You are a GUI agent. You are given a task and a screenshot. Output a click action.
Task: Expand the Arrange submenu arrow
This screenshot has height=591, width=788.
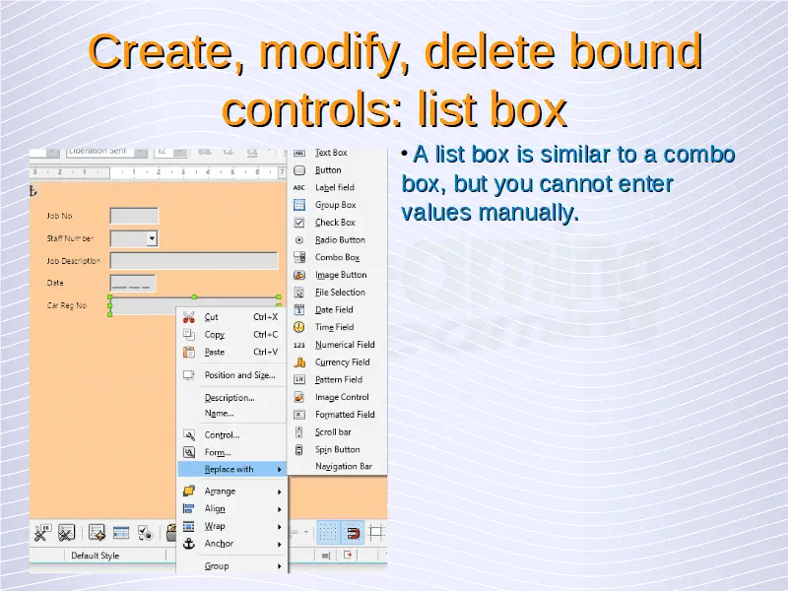pos(280,492)
